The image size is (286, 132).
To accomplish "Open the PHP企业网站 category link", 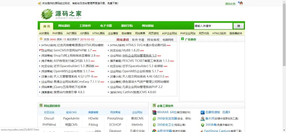I will 188,34.
